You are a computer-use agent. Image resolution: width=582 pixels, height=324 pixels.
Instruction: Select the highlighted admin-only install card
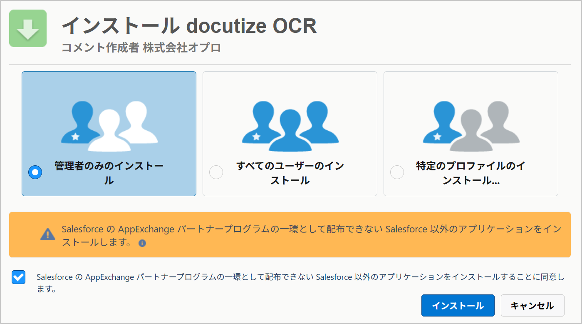click(x=109, y=133)
